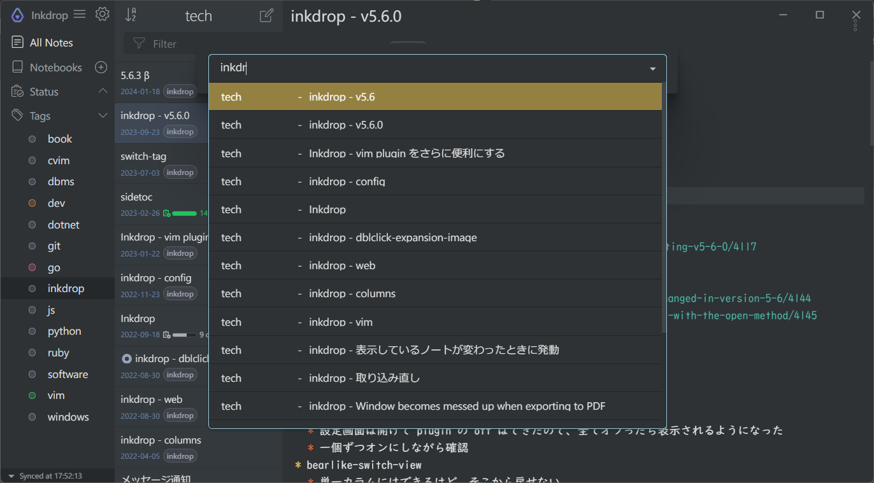
Task: Click sidetoc note green progress bar
Action: pyautogui.click(x=184, y=213)
